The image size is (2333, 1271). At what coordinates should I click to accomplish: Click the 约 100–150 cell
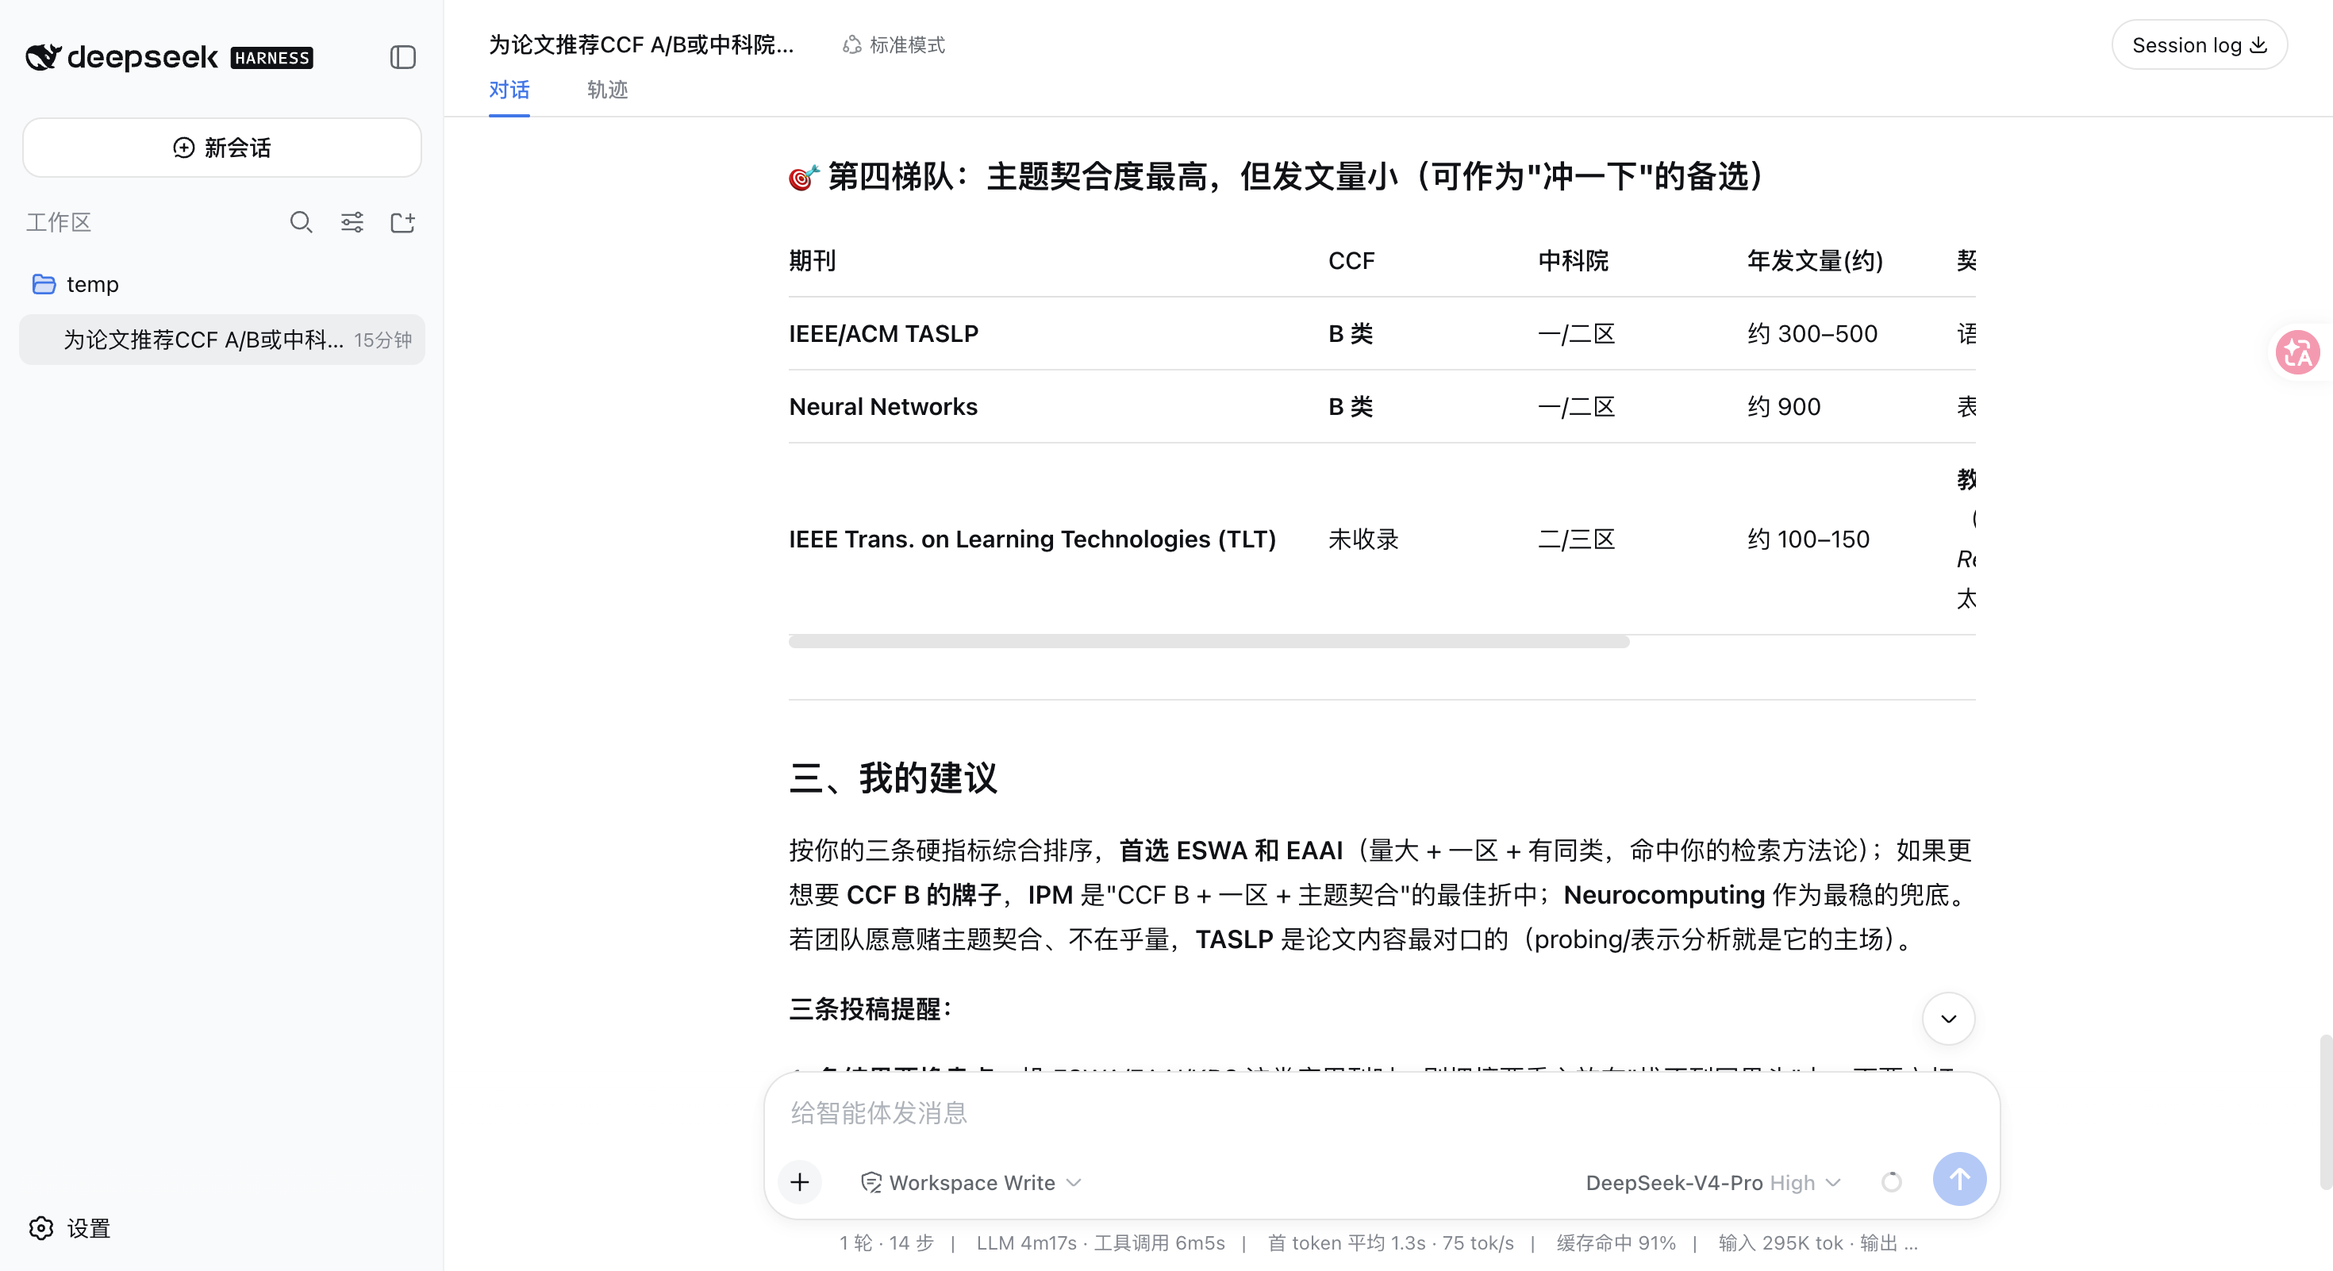point(1808,540)
